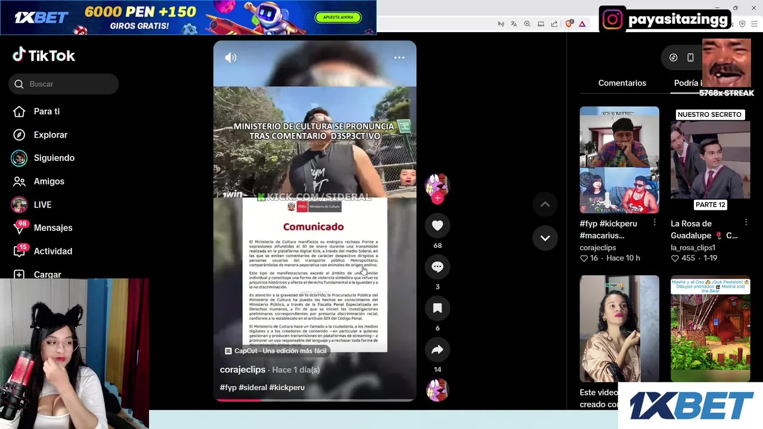This screenshot has height=429, width=763.
Task: Go to Siguiendo in the sidebar
Action: [x=54, y=158]
